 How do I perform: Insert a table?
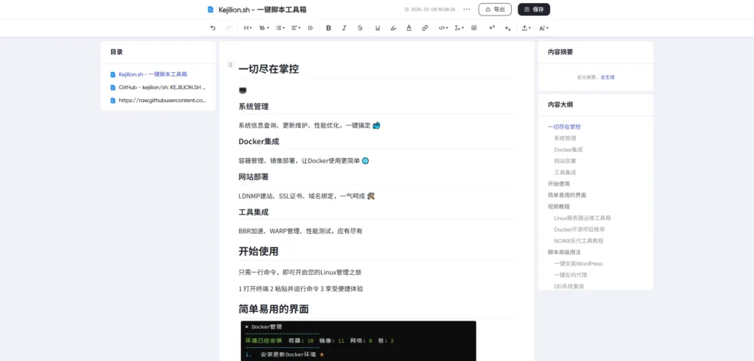(x=474, y=29)
